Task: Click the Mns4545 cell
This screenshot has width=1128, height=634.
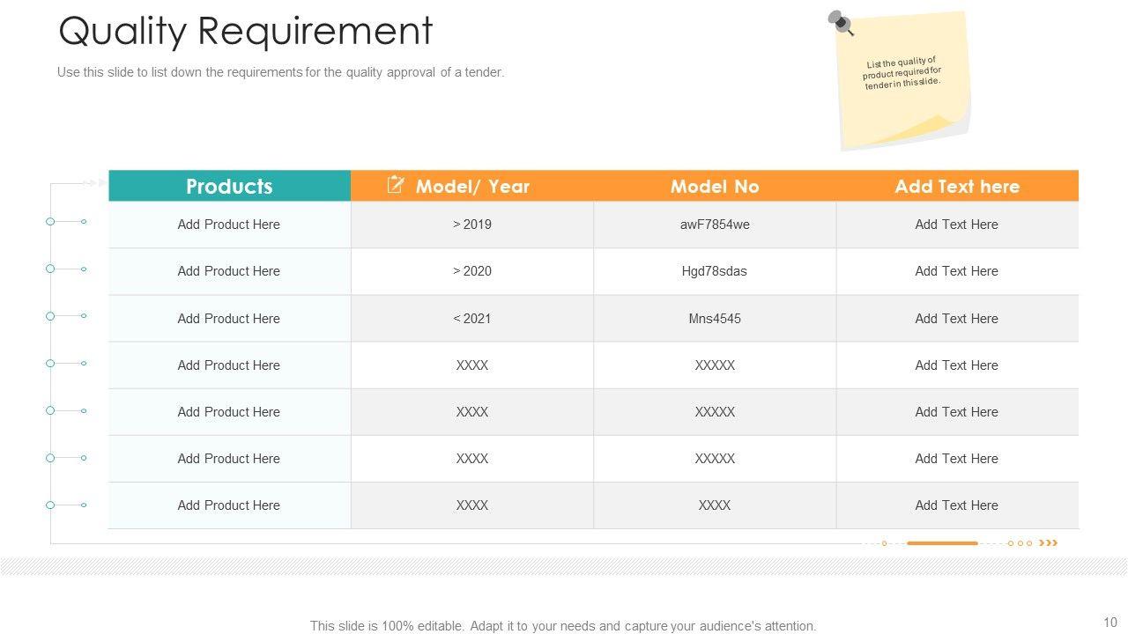Action: (x=714, y=319)
